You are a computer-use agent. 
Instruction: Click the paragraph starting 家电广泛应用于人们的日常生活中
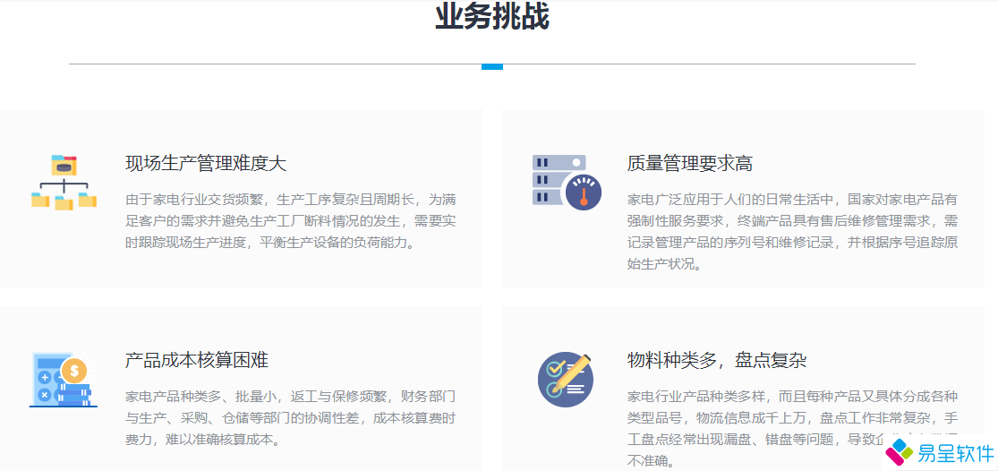(x=792, y=232)
